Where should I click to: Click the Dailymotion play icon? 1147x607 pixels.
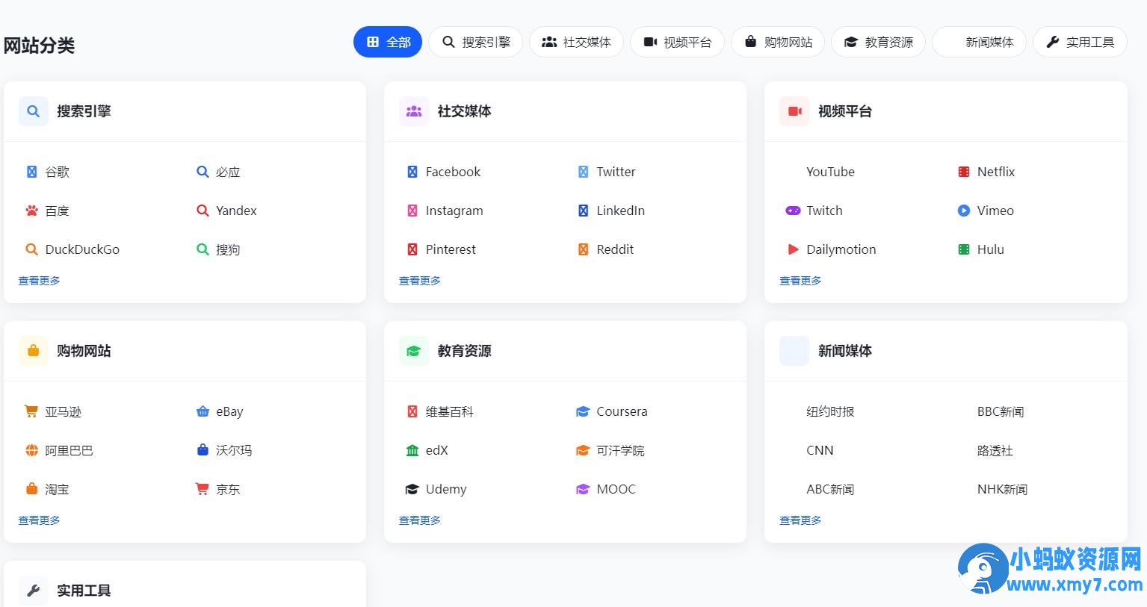(794, 249)
